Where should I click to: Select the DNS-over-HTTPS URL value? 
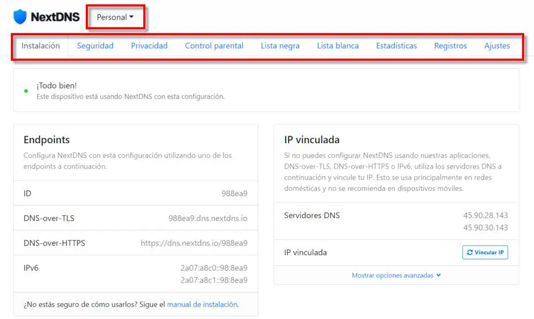(194, 243)
